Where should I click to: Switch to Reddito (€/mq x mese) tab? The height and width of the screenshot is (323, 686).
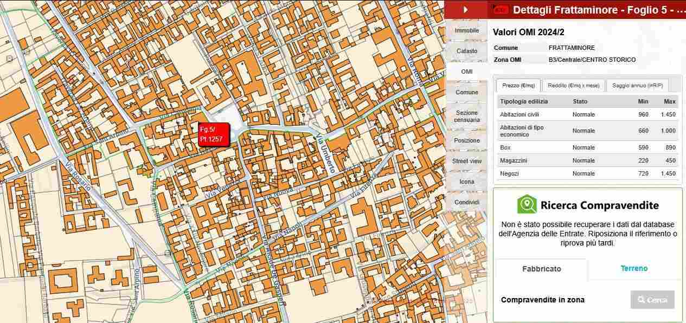tap(573, 86)
